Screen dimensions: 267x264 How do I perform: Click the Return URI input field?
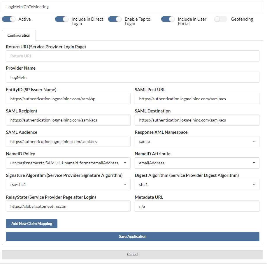click(x=132, y=56)
